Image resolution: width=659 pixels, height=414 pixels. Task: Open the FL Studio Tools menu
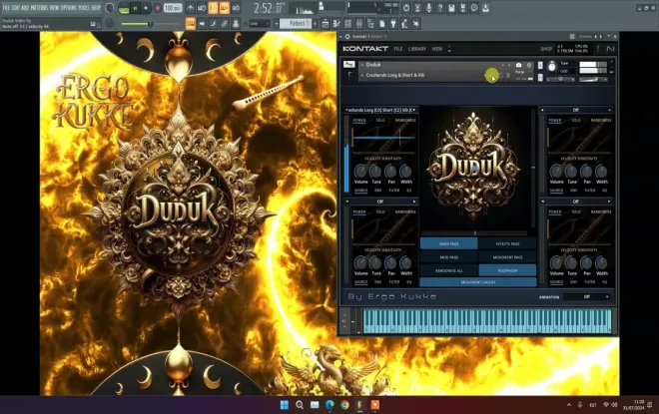tap(84, 8)
